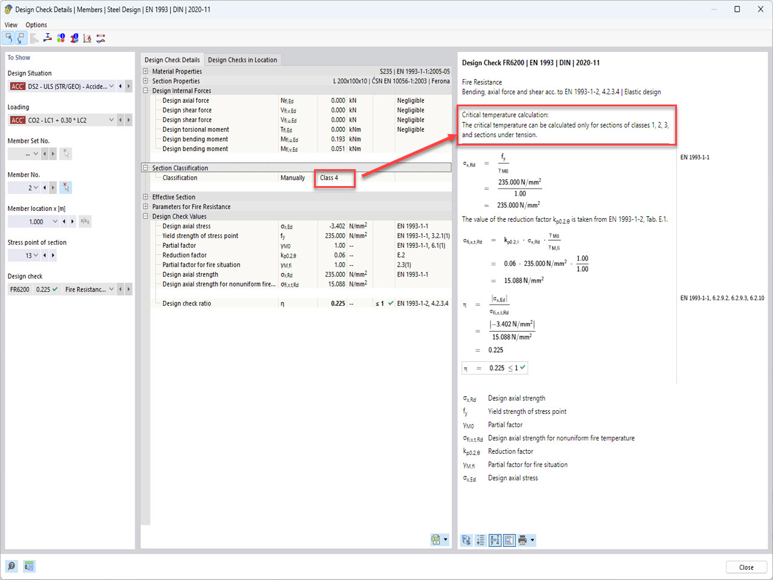Image resolution: width=773 pixels, height=580 pixels.
Task: Toggle the formulas display in the report panel
Action: point(495,540)
